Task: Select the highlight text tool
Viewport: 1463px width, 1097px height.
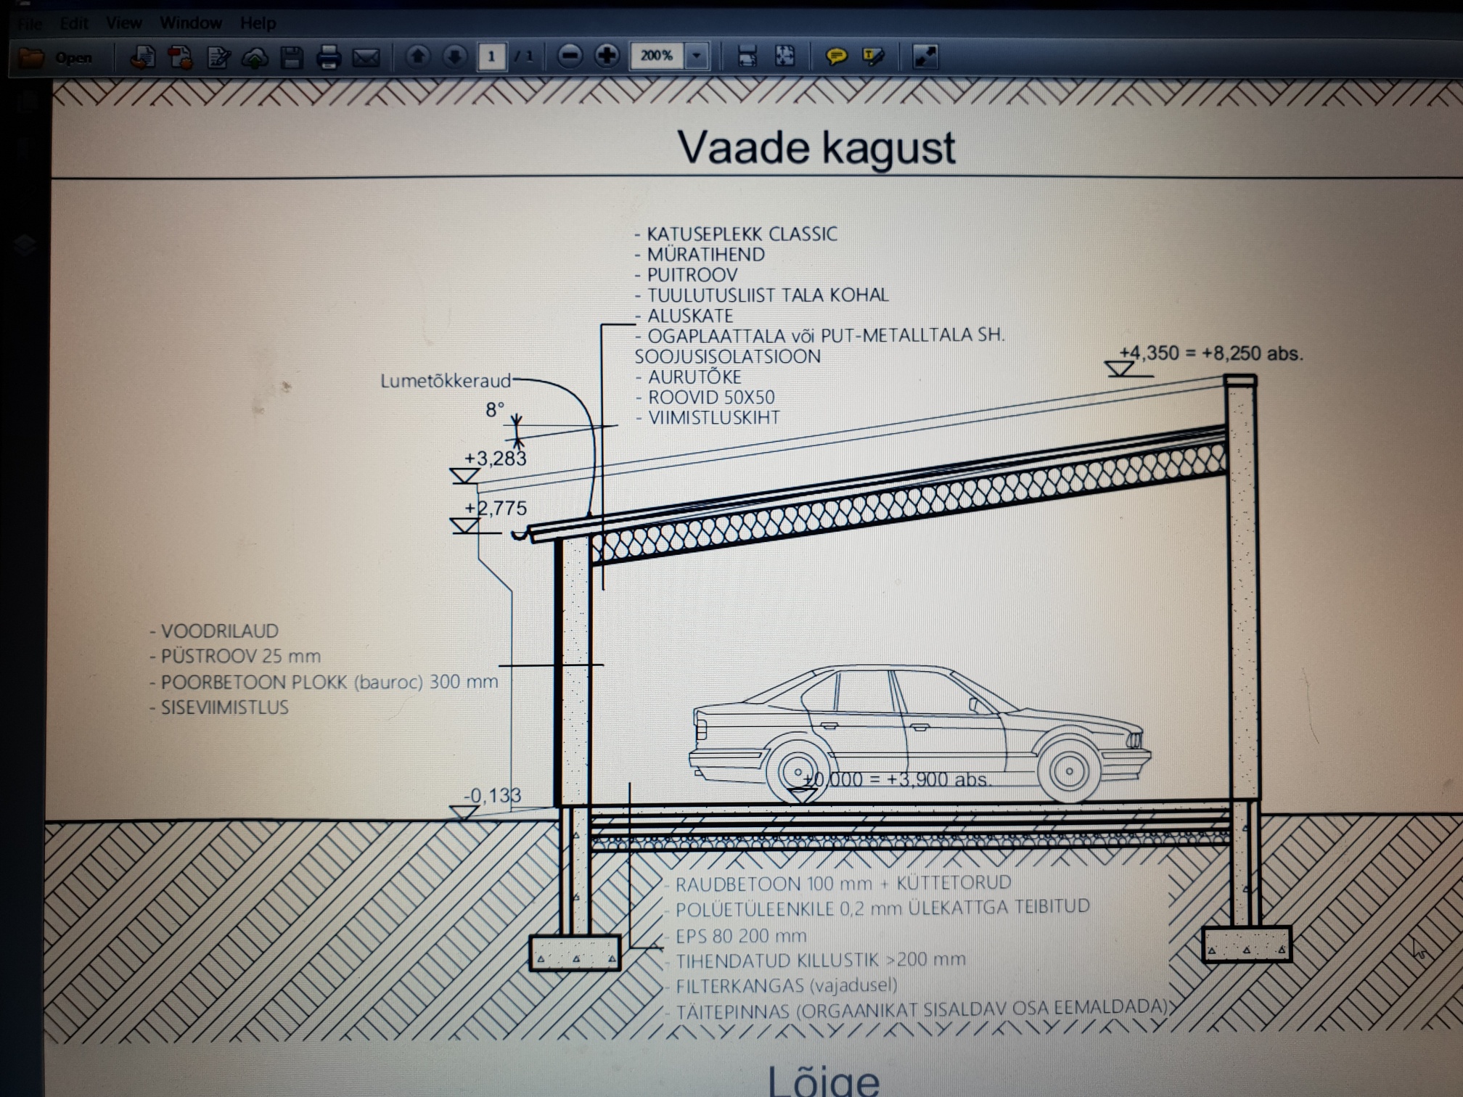Action: (x=873, y=56)
